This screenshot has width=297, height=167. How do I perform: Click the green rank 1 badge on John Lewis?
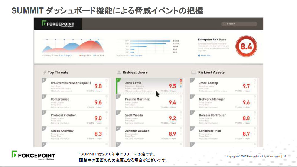118,80
